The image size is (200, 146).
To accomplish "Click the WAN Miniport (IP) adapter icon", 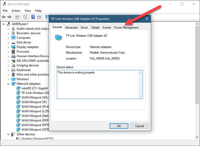I will [18, 102].
